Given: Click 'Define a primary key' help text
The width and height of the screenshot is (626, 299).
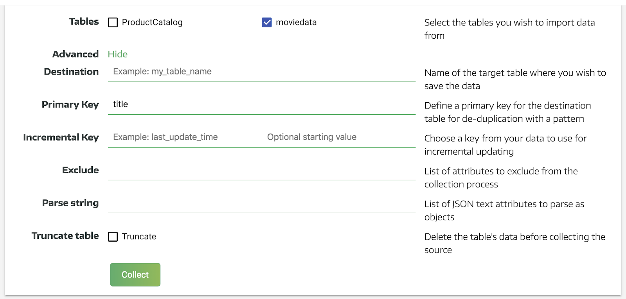Looking at the screenshot, I should click(508, 112).
